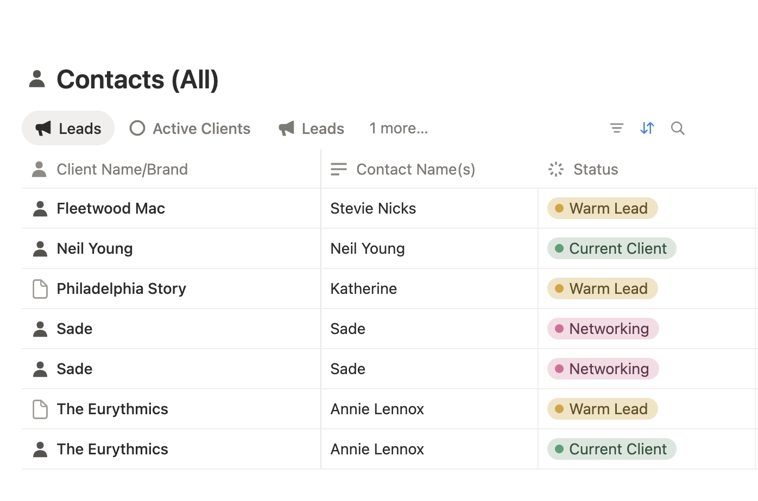Click the search magnifier icon
Image resolution: width=758 pixels, height=501 pixels.
(678, 128)
